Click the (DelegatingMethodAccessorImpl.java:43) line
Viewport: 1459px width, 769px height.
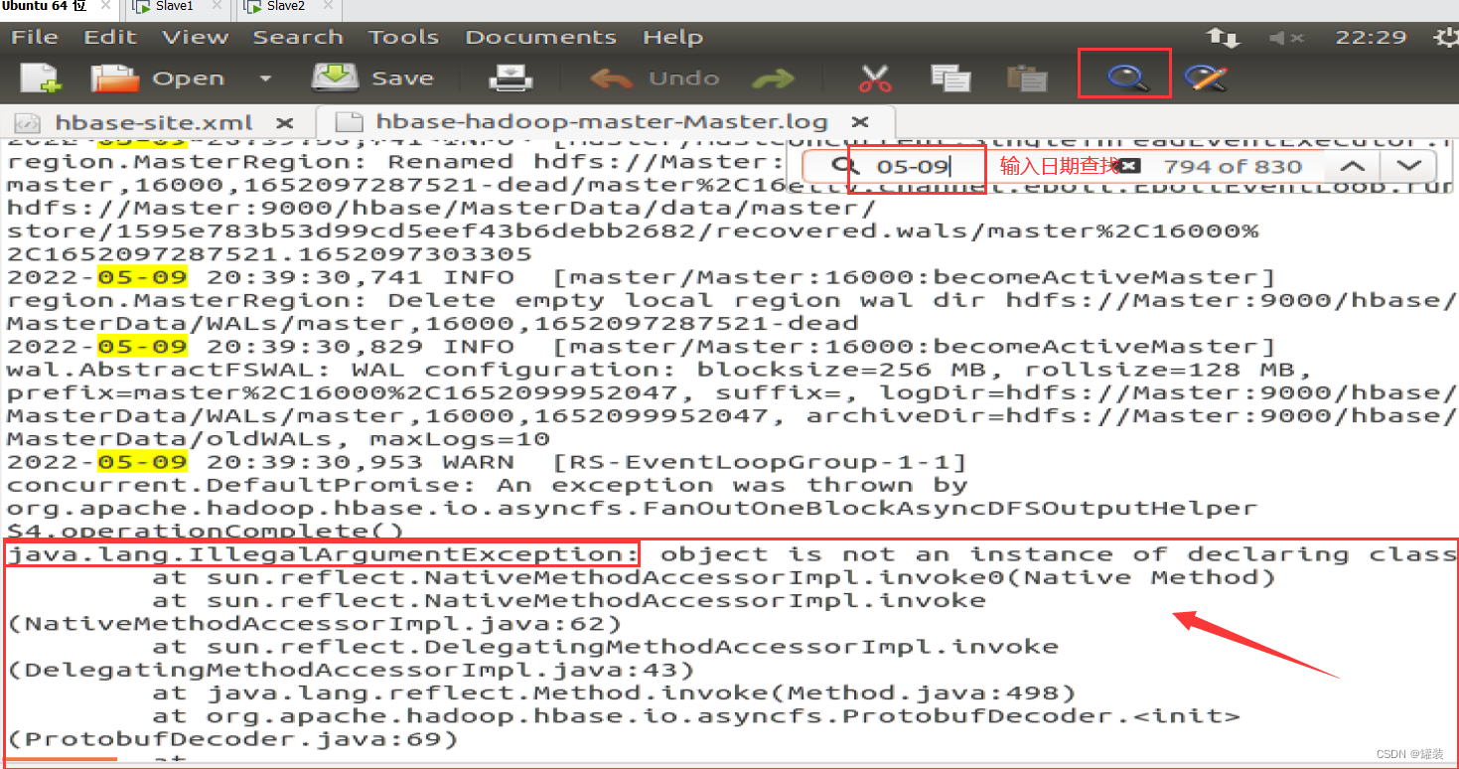tap(351, 670)
